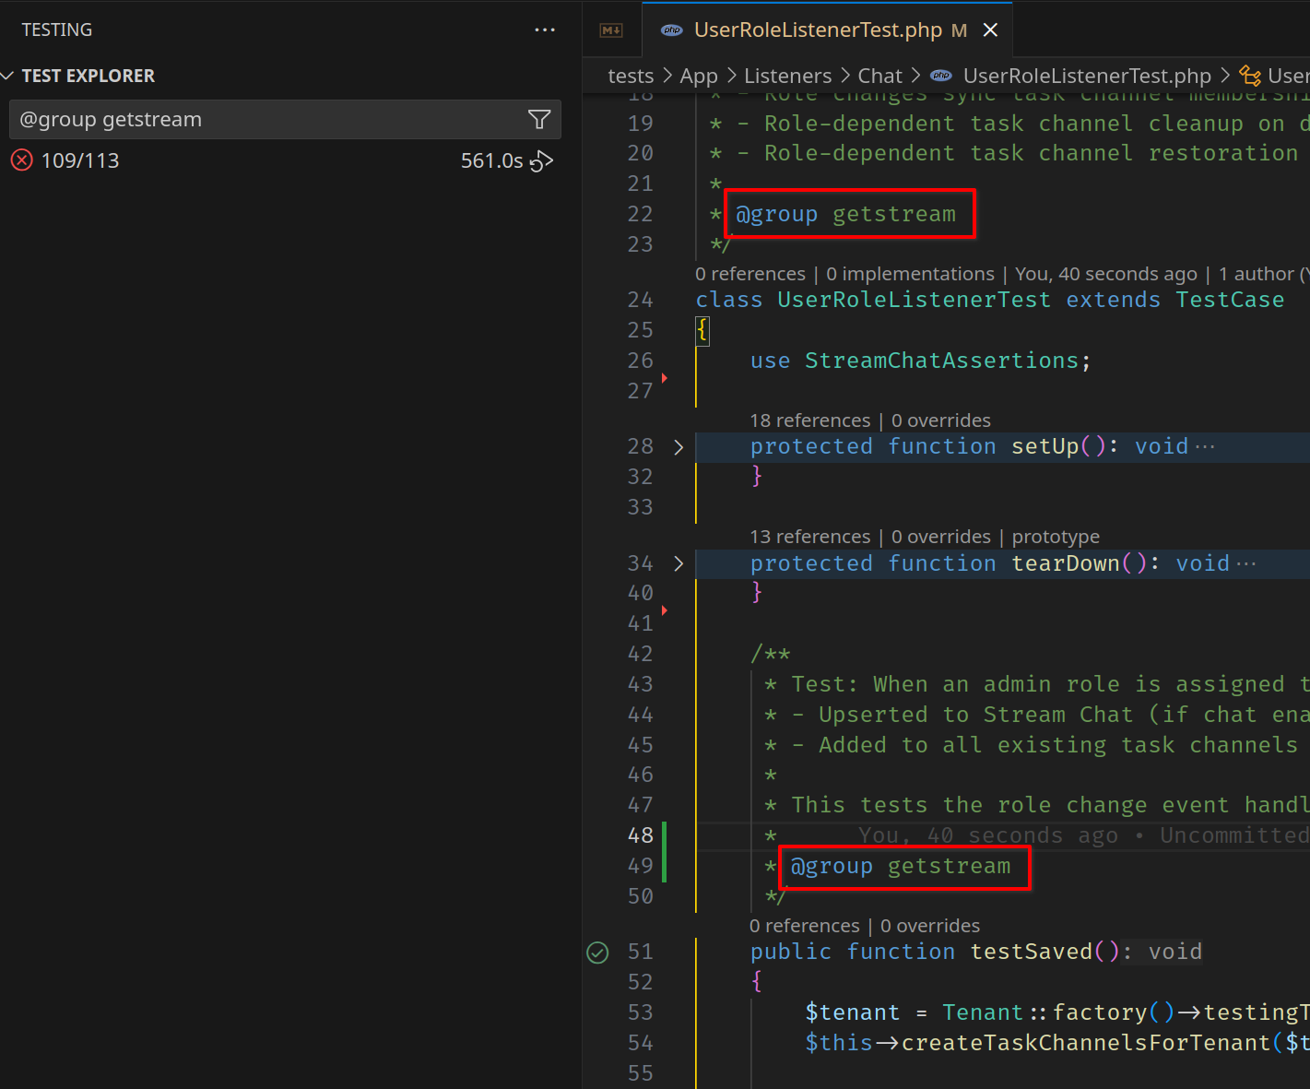This screenshot has width=1310, height=1089.
Task: Click the class symbol icon in breadcrumbs
Action: [1250, 76]
